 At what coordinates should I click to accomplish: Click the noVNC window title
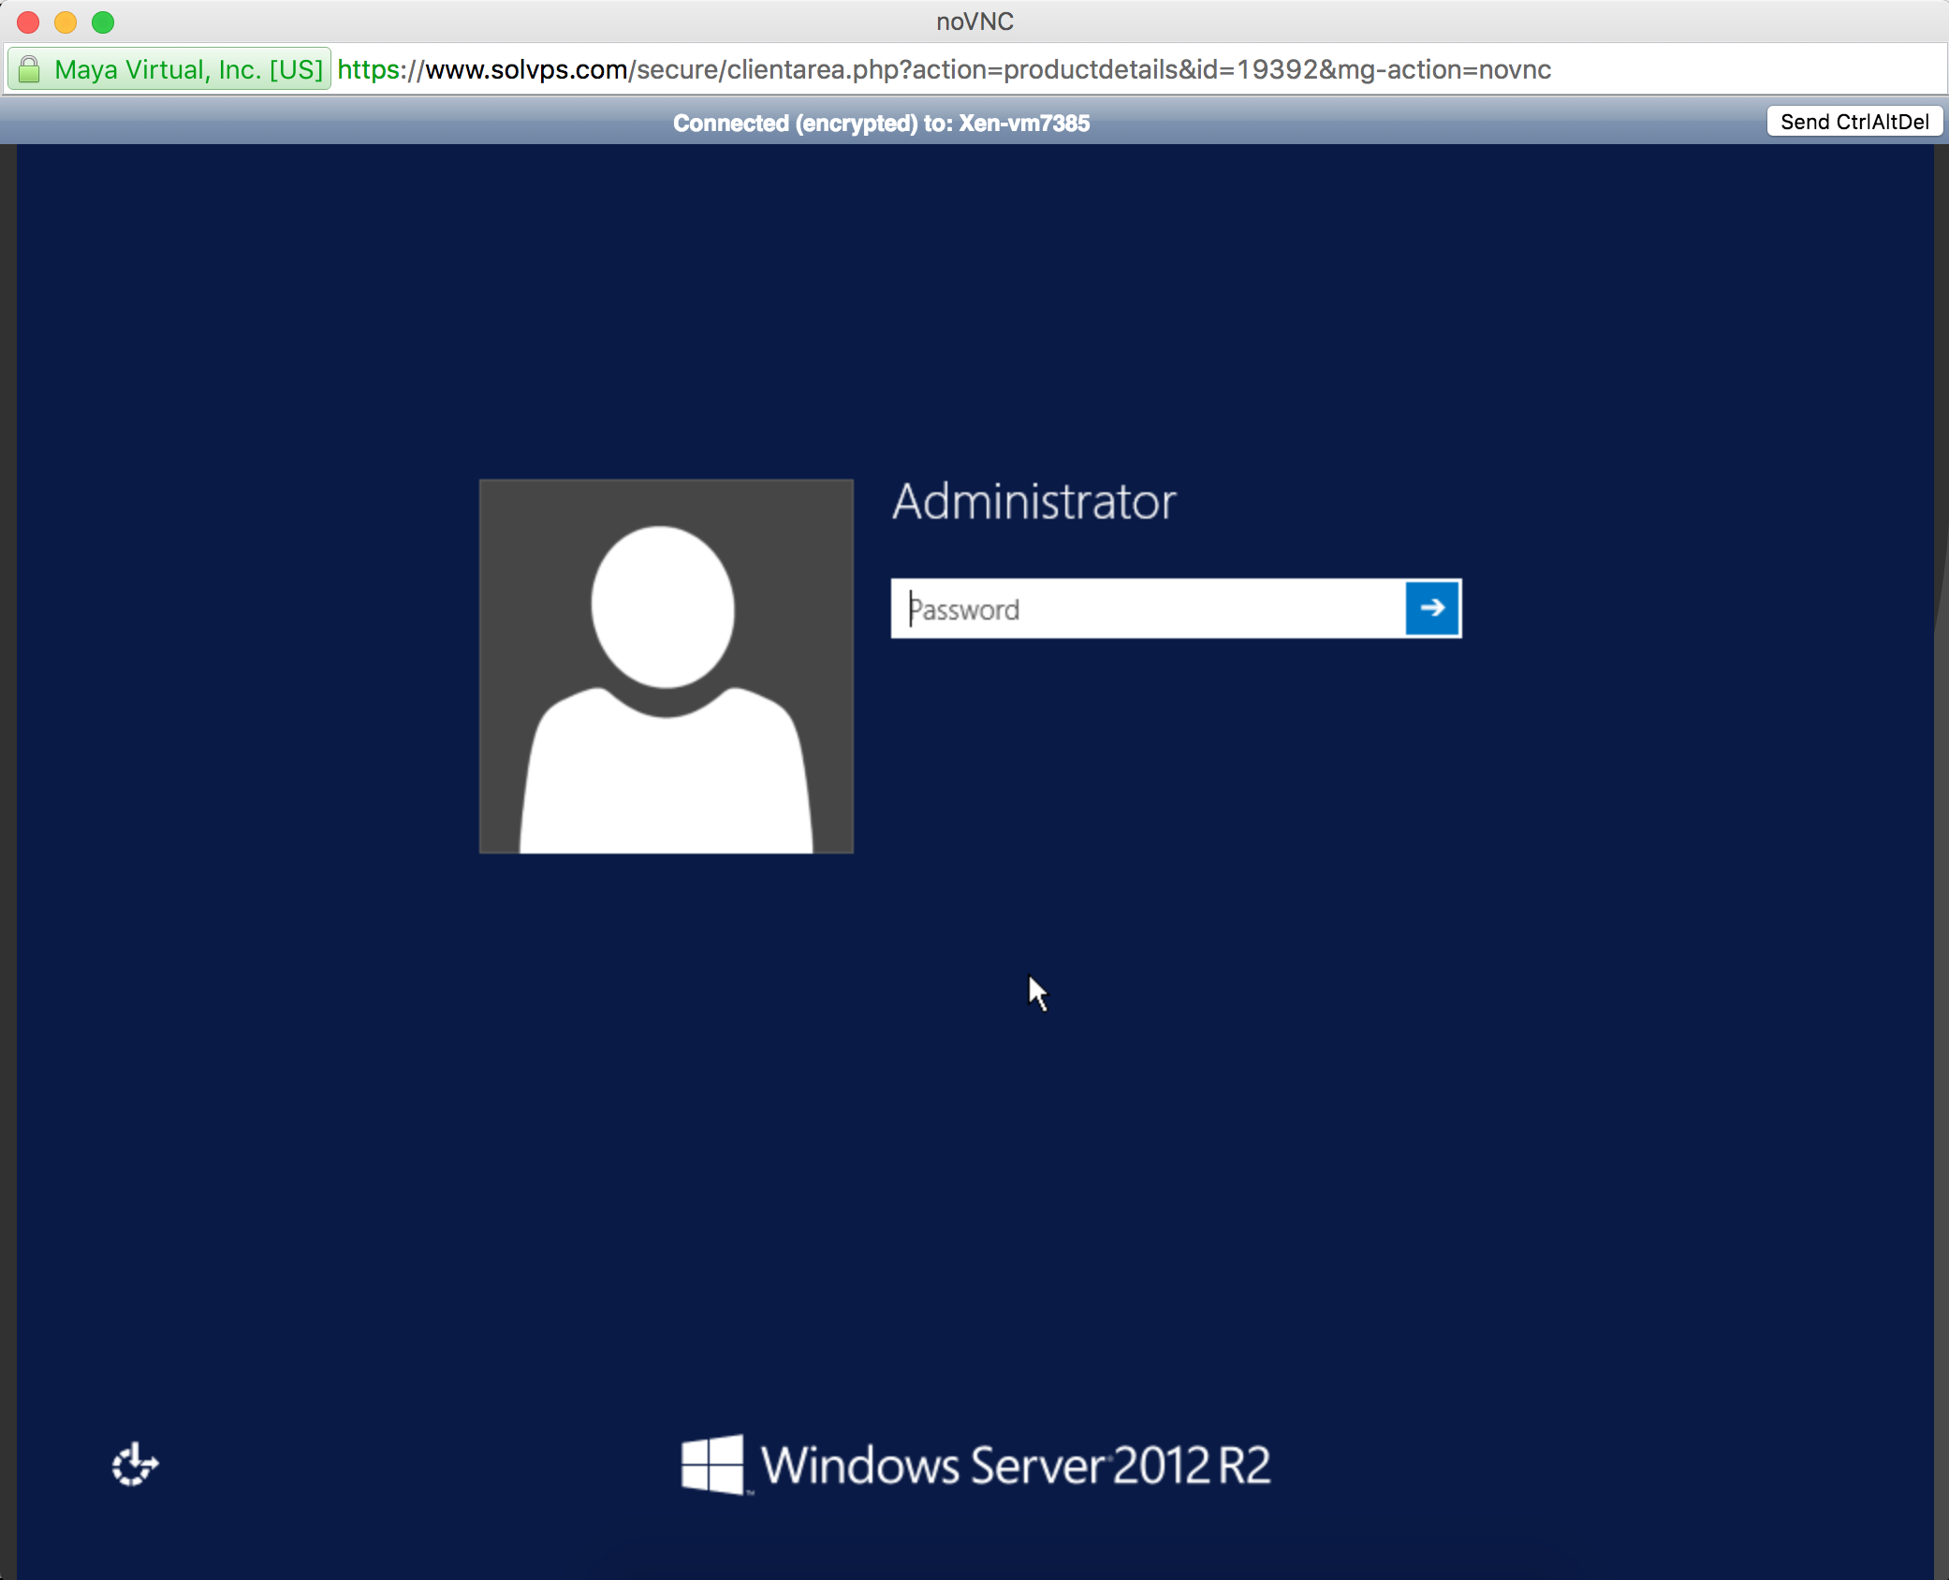click(x=974, y=22)
